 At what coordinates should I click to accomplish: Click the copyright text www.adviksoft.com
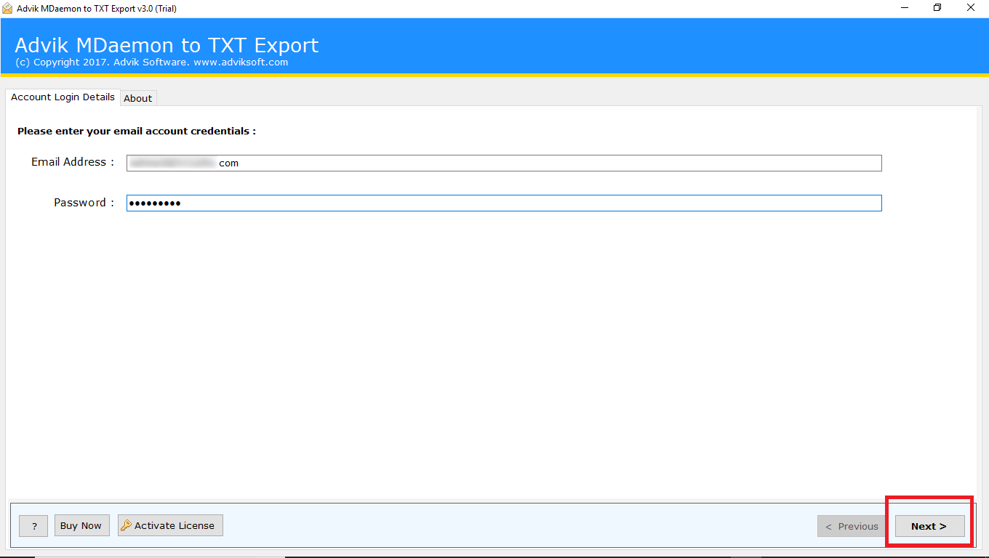click(241, 62)
